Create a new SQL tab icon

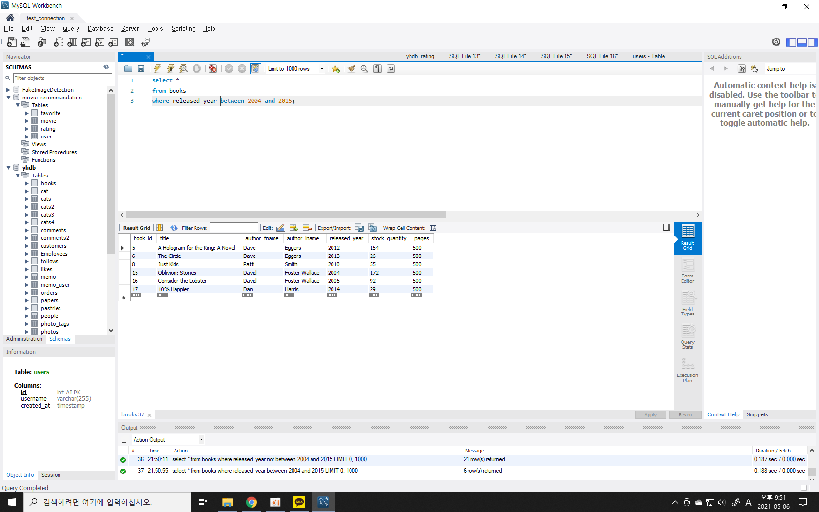point(12,42)
